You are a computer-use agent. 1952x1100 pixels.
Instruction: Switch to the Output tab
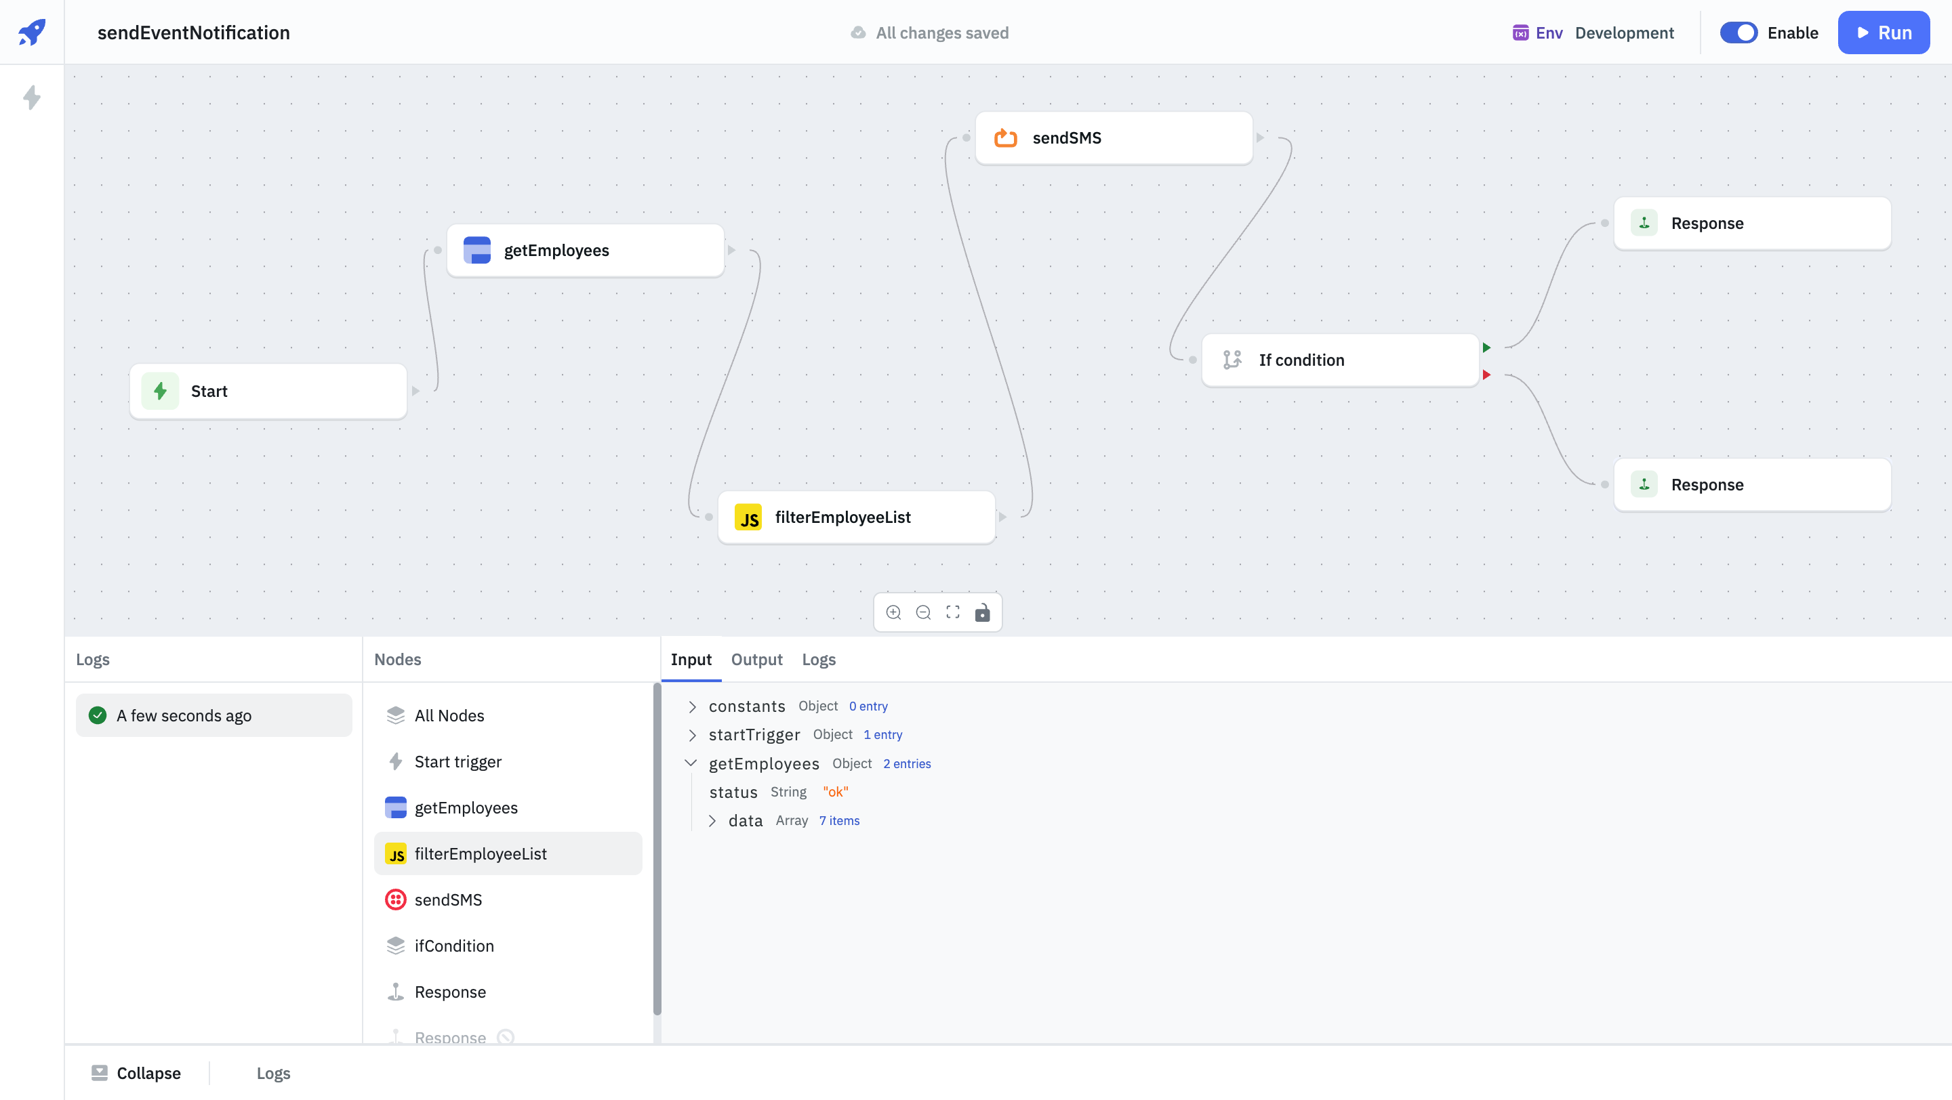coord(756,659)
